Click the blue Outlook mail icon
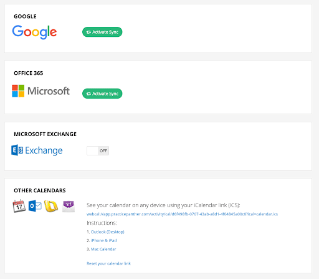This screenshot has width=319, height=279. click(35, 206)
